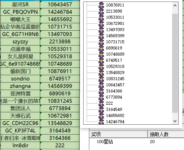This screenshot has width=184, height=150.
Task: Click the user icon beside 10731715 in list
Action: [x=101, y=42]
